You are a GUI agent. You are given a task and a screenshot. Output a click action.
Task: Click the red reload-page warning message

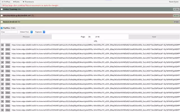click(x=30, y=6)
